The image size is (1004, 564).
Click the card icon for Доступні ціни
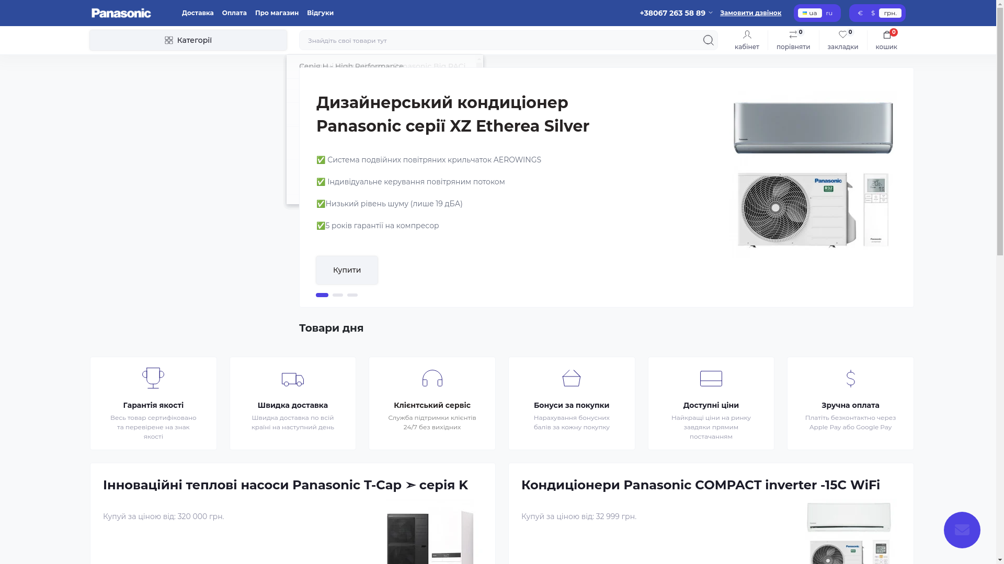click(711, 379)
